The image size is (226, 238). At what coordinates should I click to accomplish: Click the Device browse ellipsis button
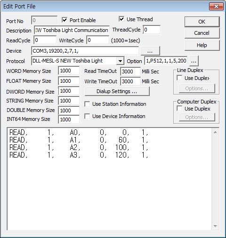150,51
